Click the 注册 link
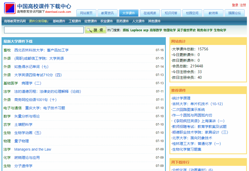This screenshot has width=249, height=171. 242,4
